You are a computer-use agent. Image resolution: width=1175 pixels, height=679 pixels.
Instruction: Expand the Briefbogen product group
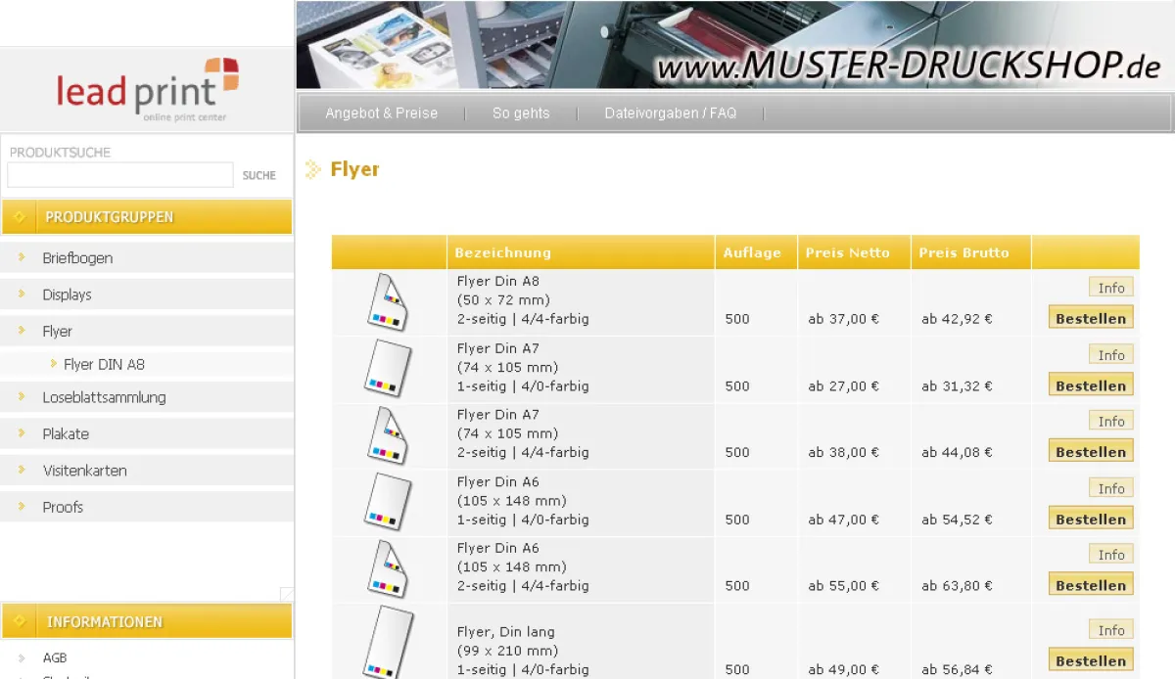[x=77, y=258]
